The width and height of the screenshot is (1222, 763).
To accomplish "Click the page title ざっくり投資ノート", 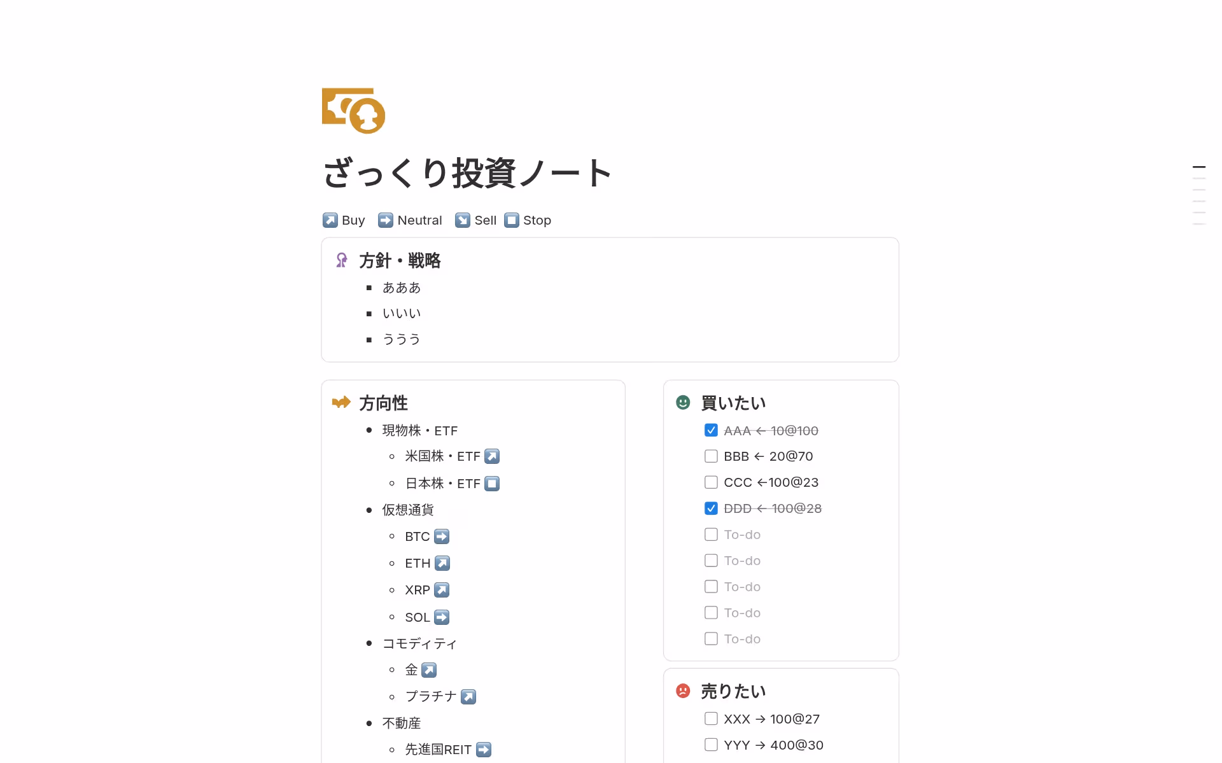I will tap(467, 173).
